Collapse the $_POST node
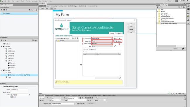This screenshot has width=190, height=107. [4, 61]
